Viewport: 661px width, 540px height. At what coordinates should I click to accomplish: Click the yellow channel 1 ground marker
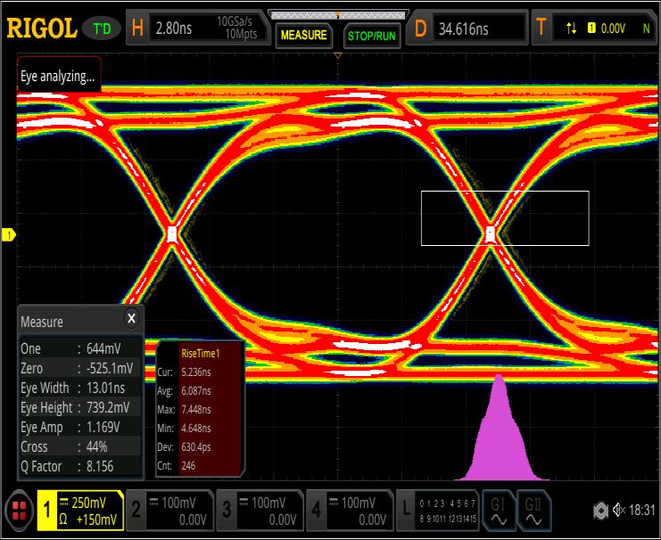click(10, 235)
